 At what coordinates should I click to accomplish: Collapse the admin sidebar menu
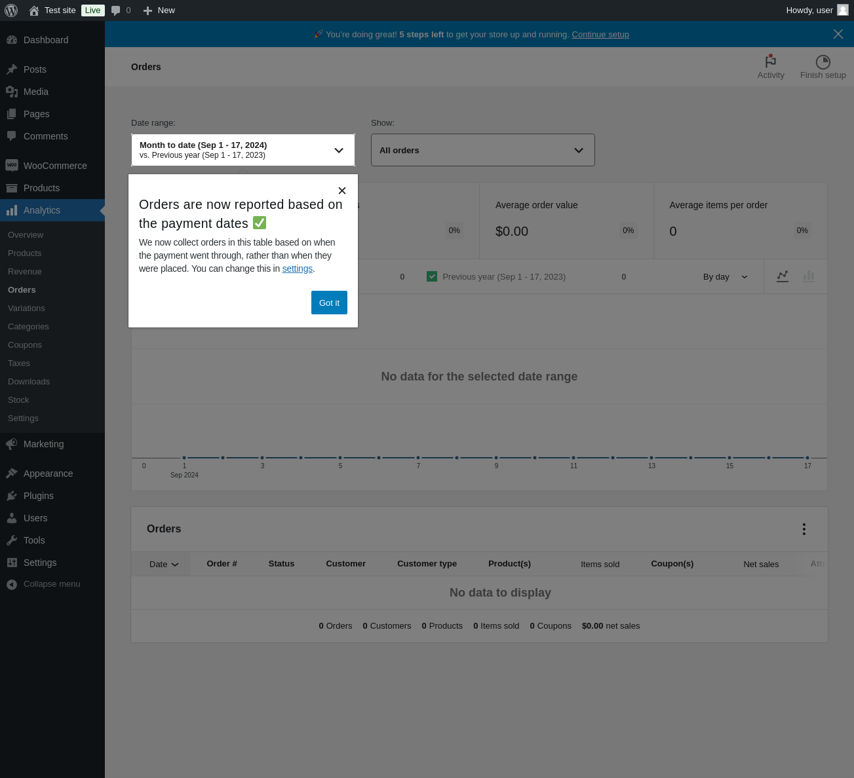(x=51, y=584)
